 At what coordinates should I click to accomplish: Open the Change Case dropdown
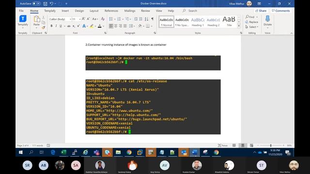[95, 19]
